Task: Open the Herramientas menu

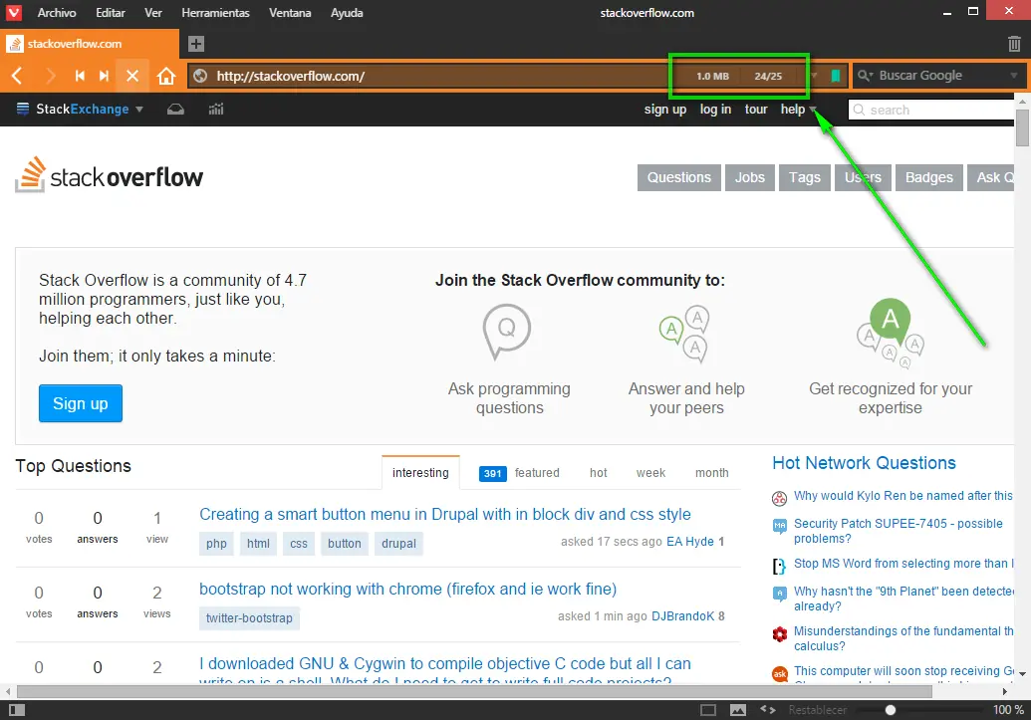Action: tap(216, 13)
